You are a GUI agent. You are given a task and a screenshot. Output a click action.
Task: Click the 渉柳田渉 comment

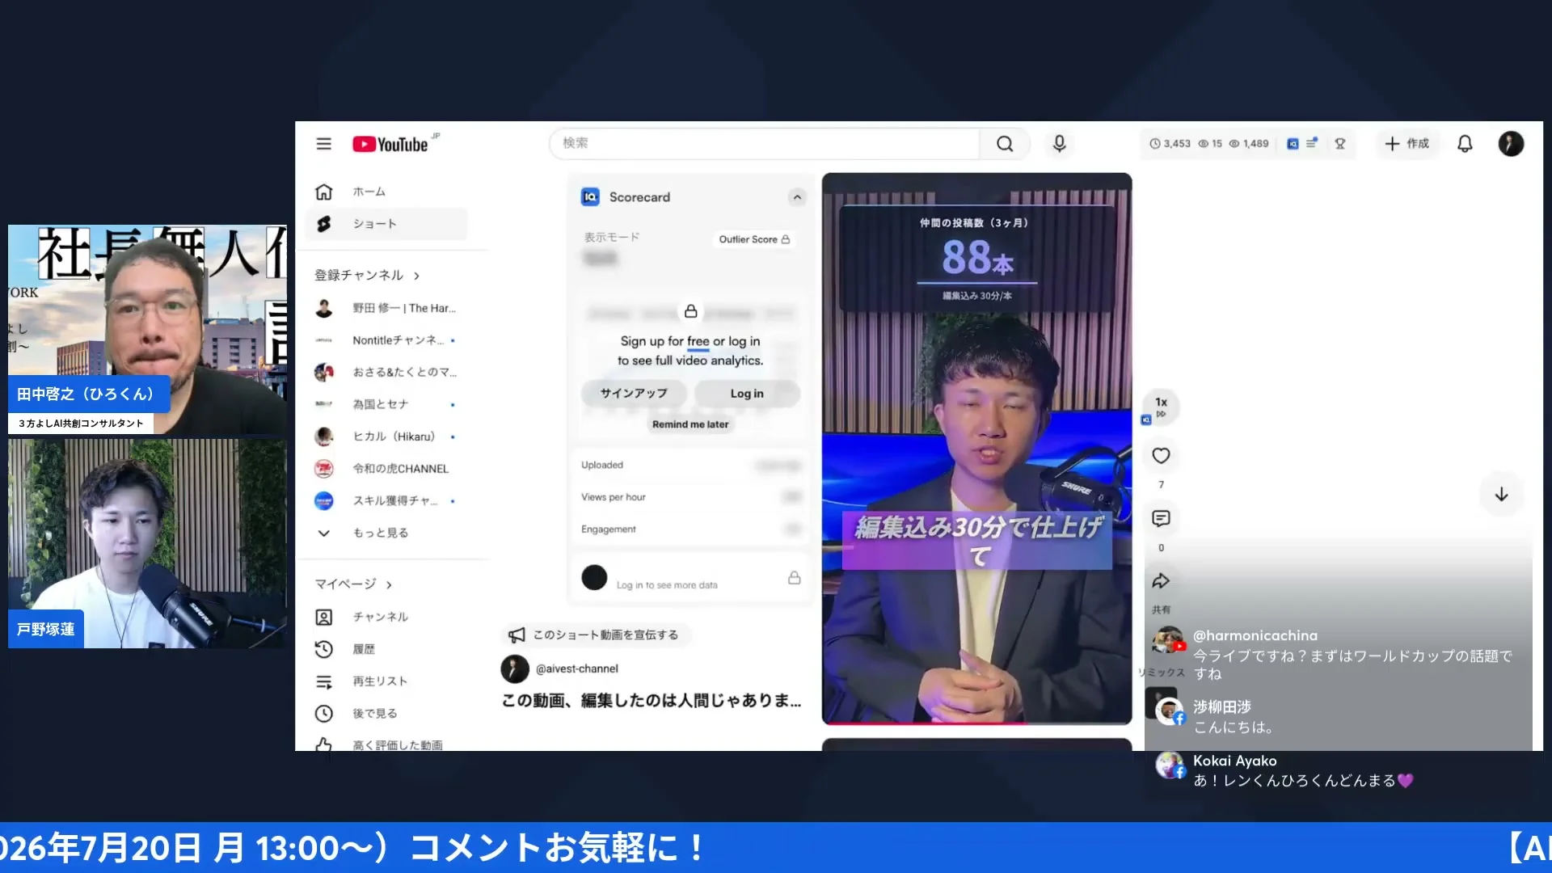(1217, 717)
